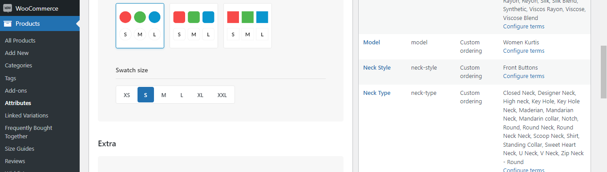Select the square swatch style card
The height and width of the screenshot is (172, 607).
[247, 26]
